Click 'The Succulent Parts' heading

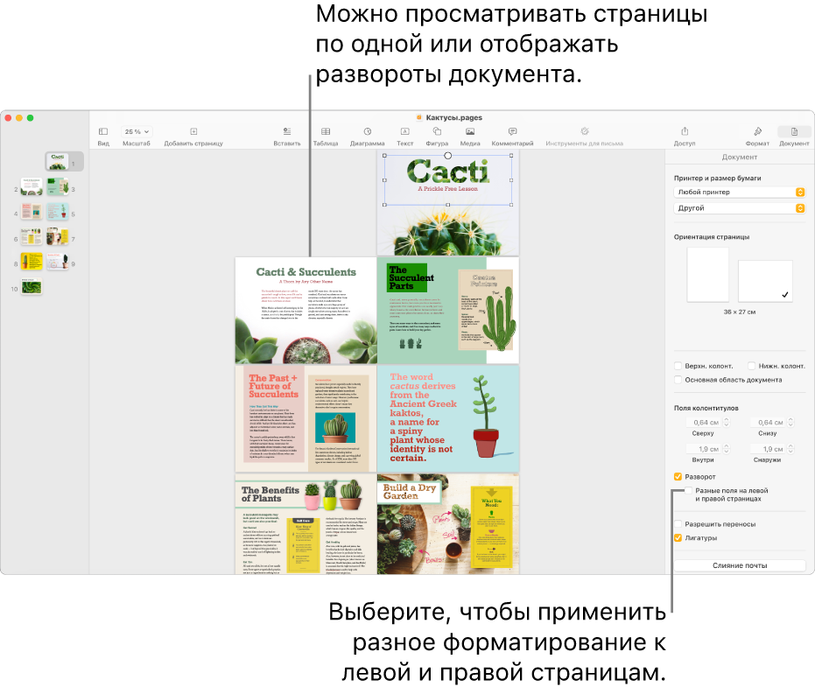[x=411, y=278]
